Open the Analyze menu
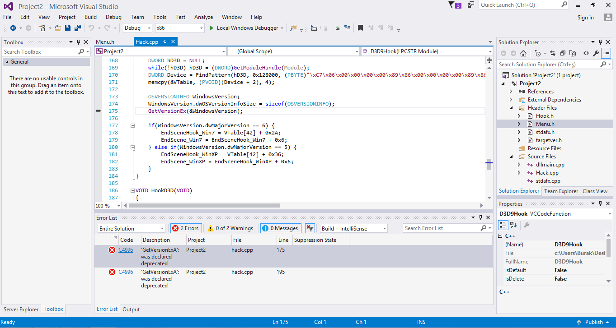616x328 pixels. coord(203,17)
